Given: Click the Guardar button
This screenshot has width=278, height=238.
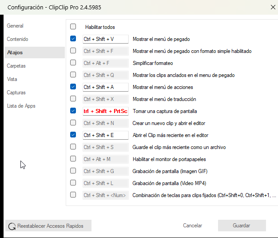Looking at the screenshot, I should click(241, 226).
